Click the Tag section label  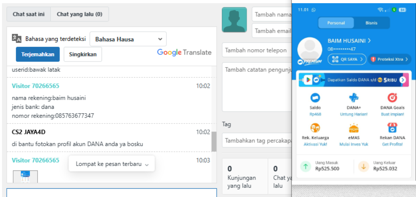226,124
